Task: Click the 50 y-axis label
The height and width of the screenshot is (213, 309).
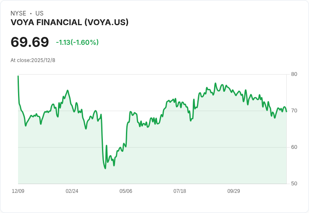Action: [x=294, y=184]
